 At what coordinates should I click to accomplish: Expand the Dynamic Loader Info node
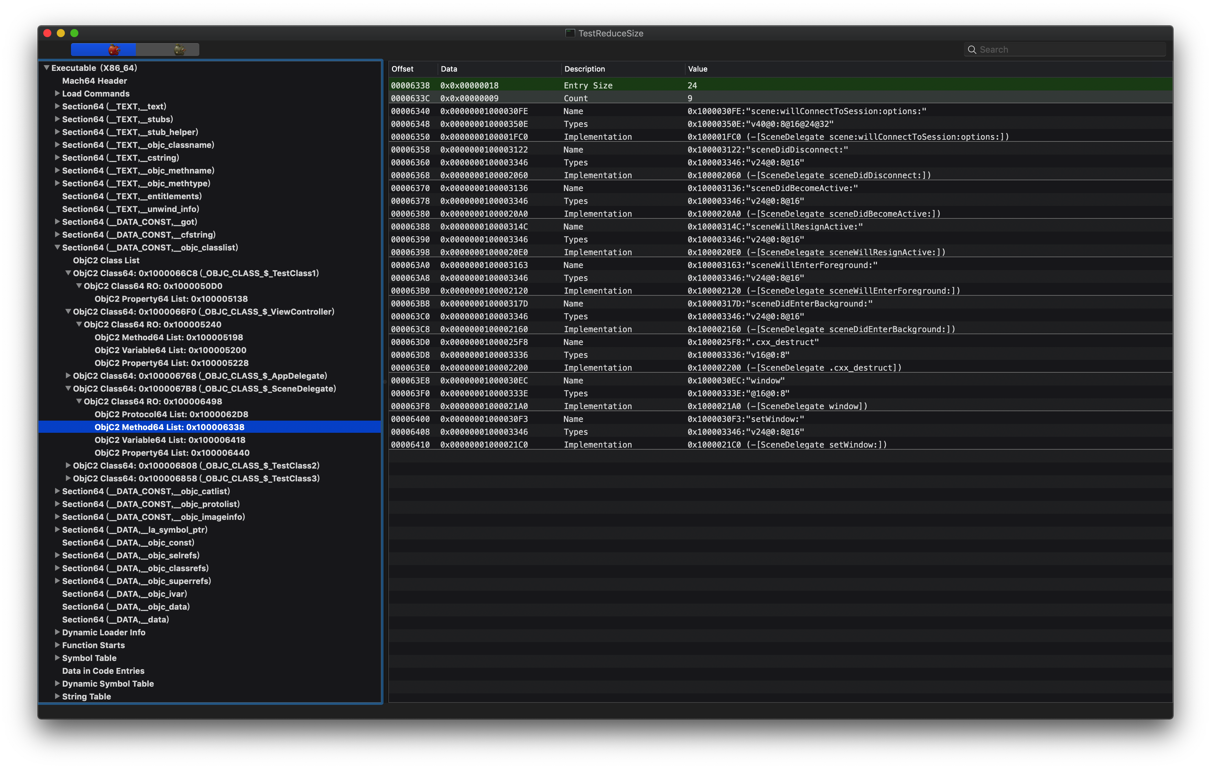pos(57,632)
